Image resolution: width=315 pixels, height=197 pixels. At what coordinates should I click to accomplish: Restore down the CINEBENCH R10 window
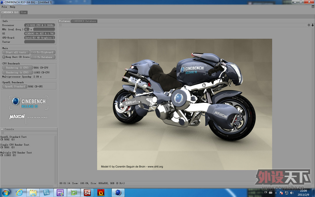point(301,2)
